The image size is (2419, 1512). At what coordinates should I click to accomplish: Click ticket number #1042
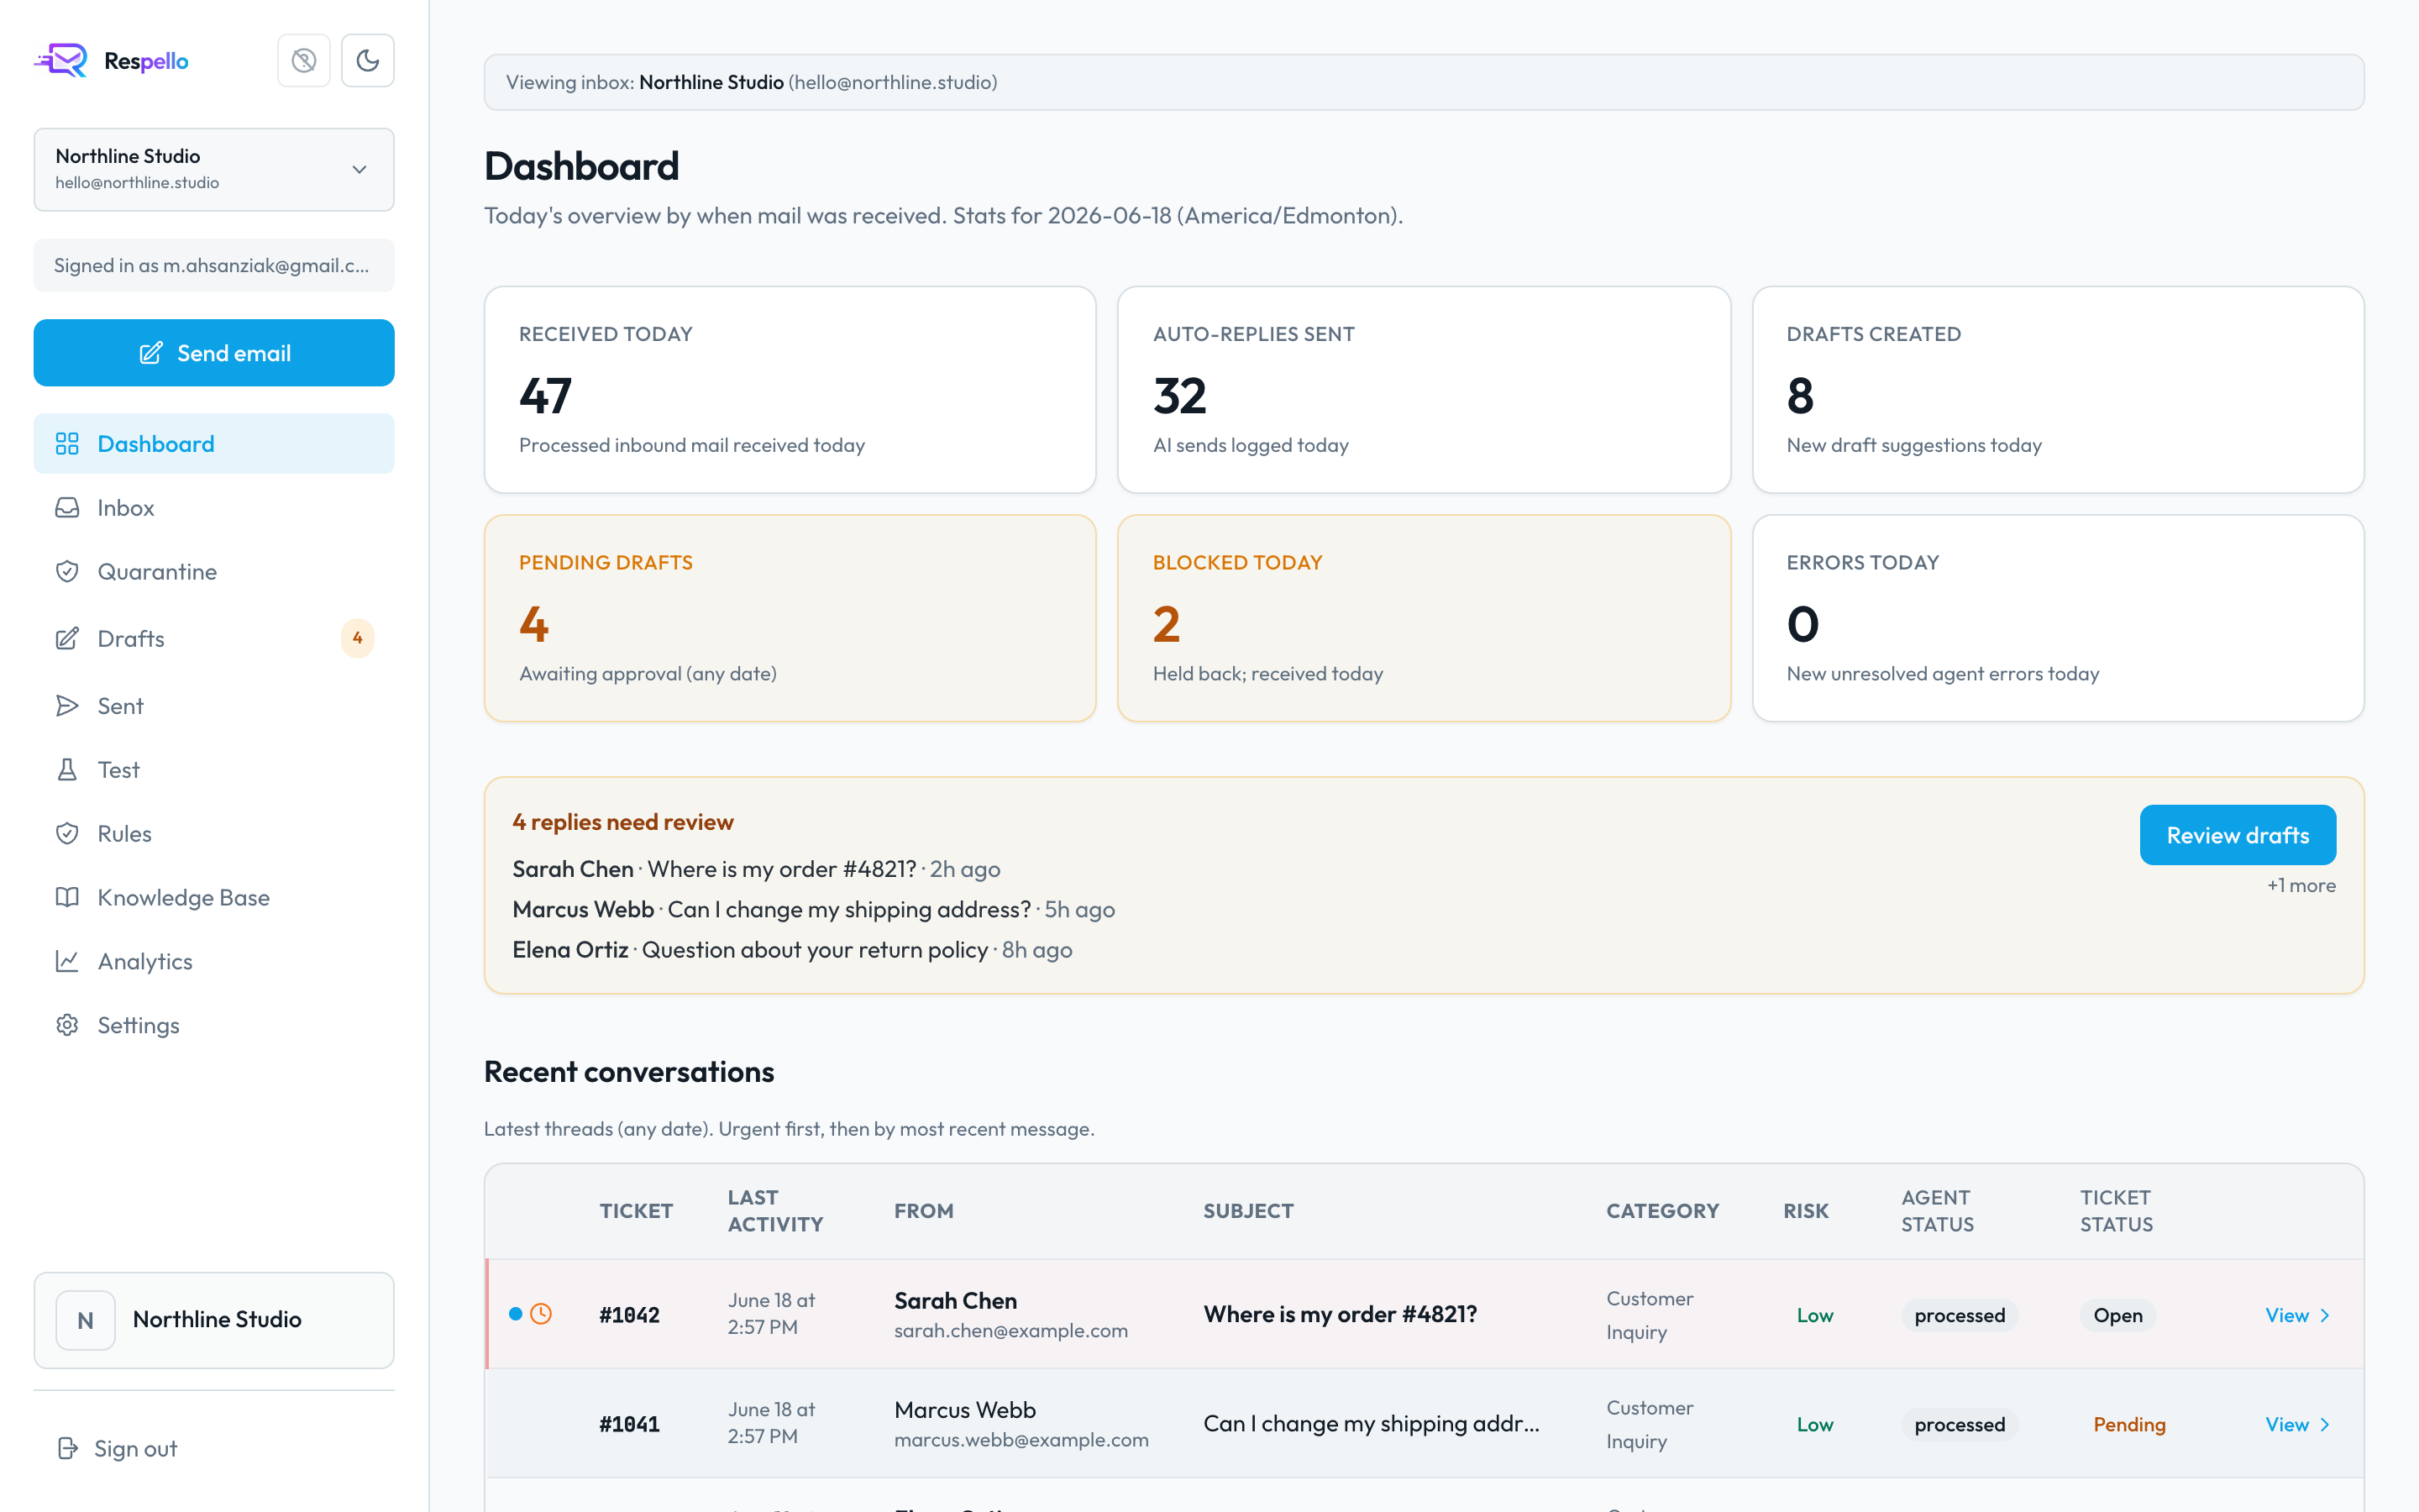[629, 1315]
